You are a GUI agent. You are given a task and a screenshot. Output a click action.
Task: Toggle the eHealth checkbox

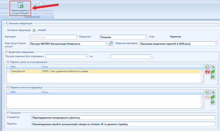34,30
